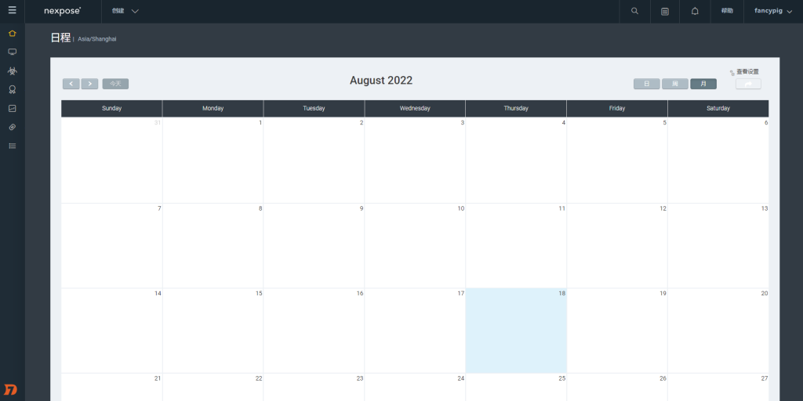Screen dimensions: 803x401
Task: Select the August 7 day cell
Action: [111, 245]
